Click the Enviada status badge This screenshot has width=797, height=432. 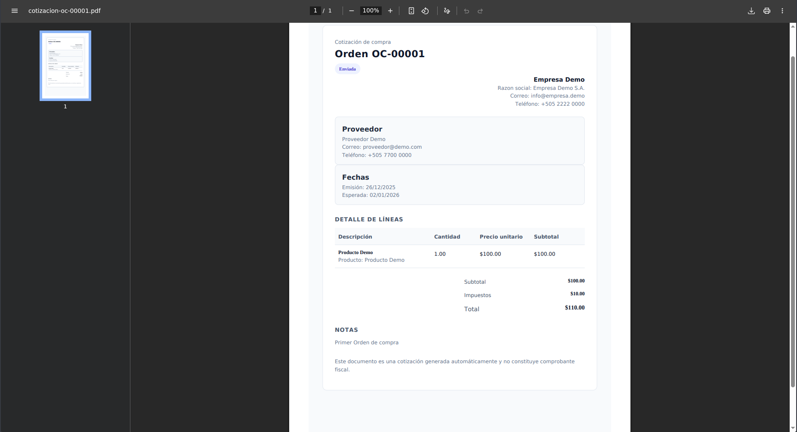[x=347, y=69]
